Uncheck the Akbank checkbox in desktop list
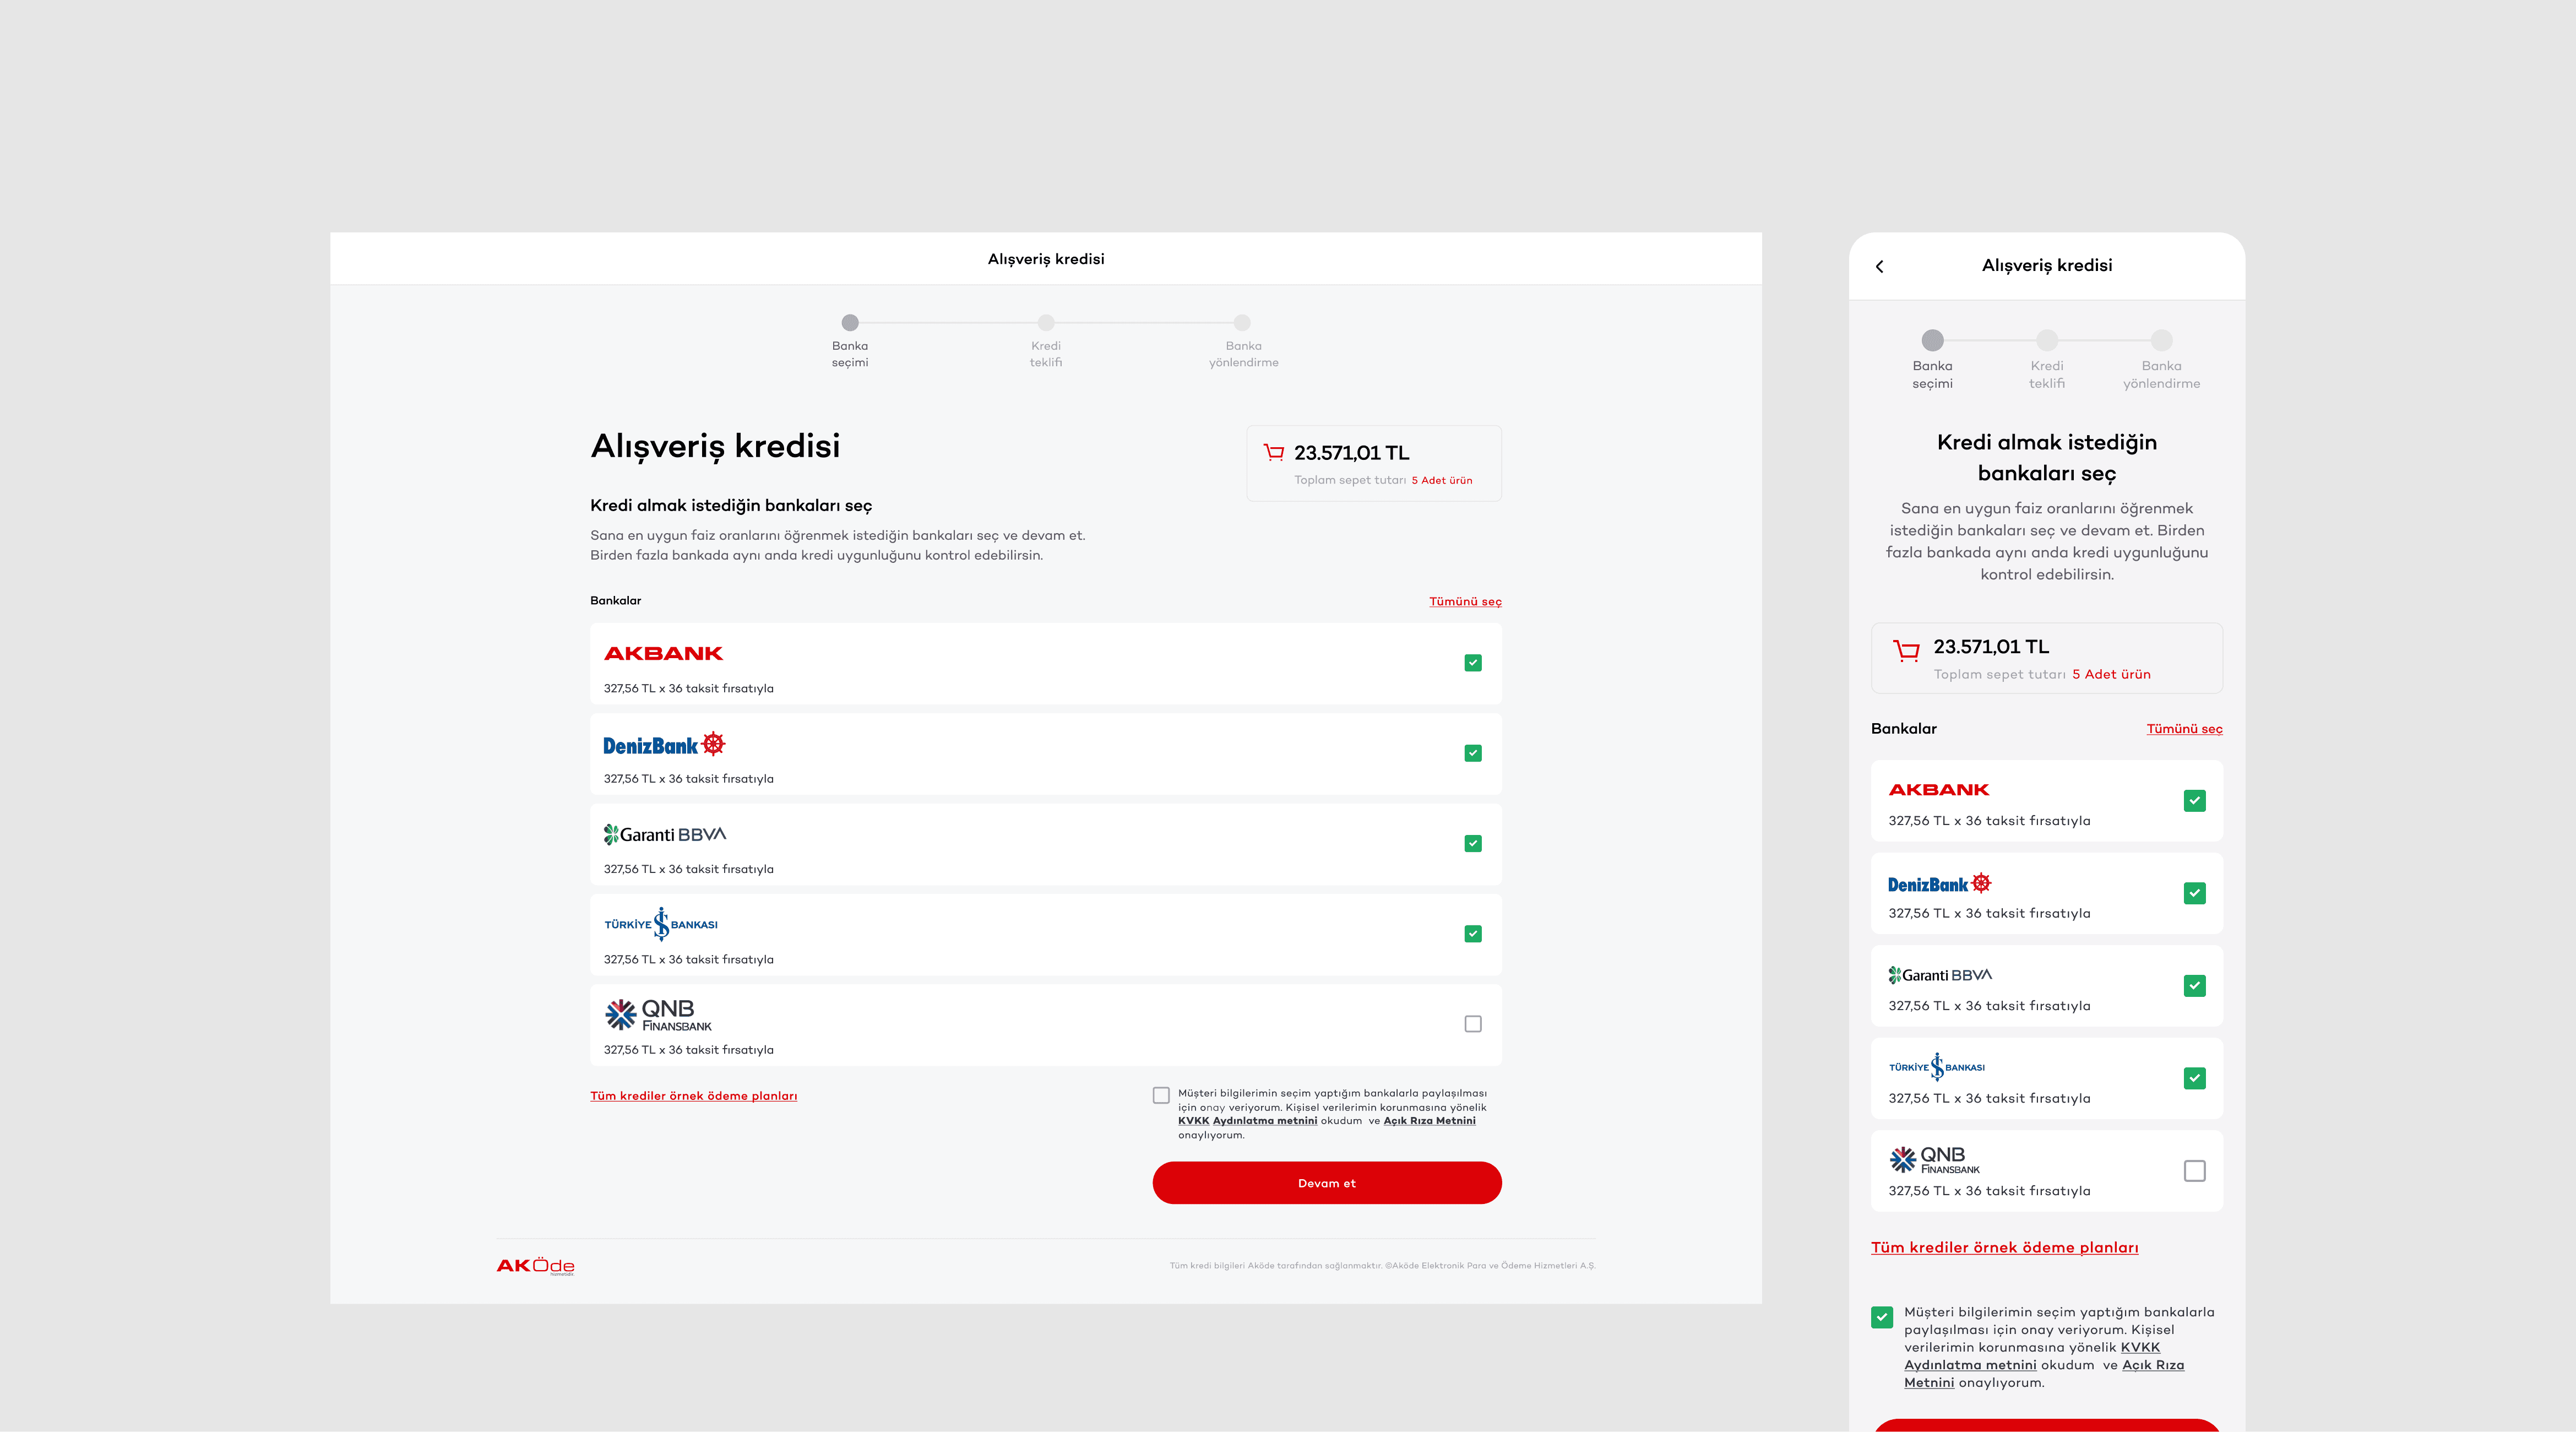The height and width of the screenshot is (1432, 2576). click(x=1472, y=663)
